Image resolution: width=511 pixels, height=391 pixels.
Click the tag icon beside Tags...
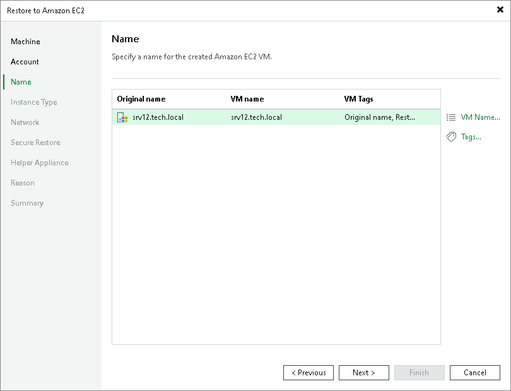tap(452, 136)
